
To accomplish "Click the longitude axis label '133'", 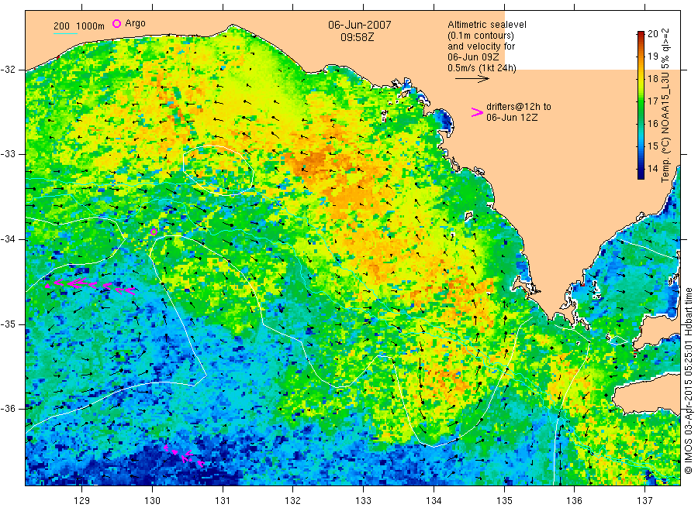I will point(363,500).
